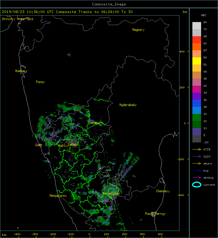
Task: Click the red 65 dBZ color swatch
Action: point(197,40)
